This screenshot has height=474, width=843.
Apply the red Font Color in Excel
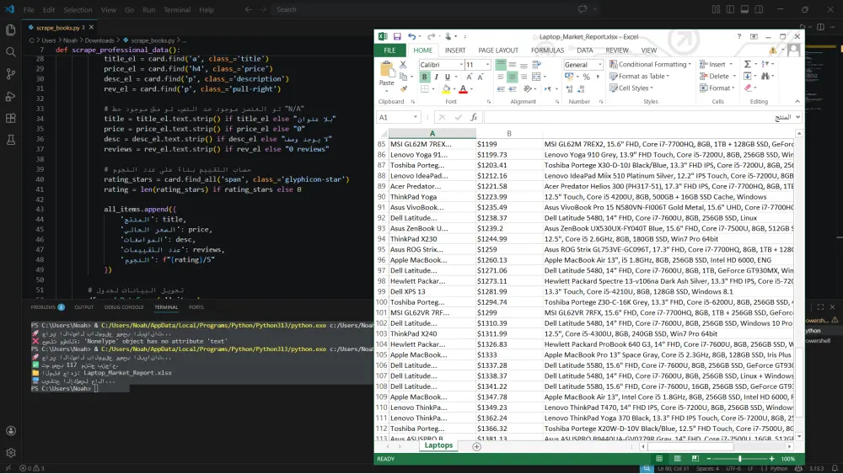tap(463, 89)
